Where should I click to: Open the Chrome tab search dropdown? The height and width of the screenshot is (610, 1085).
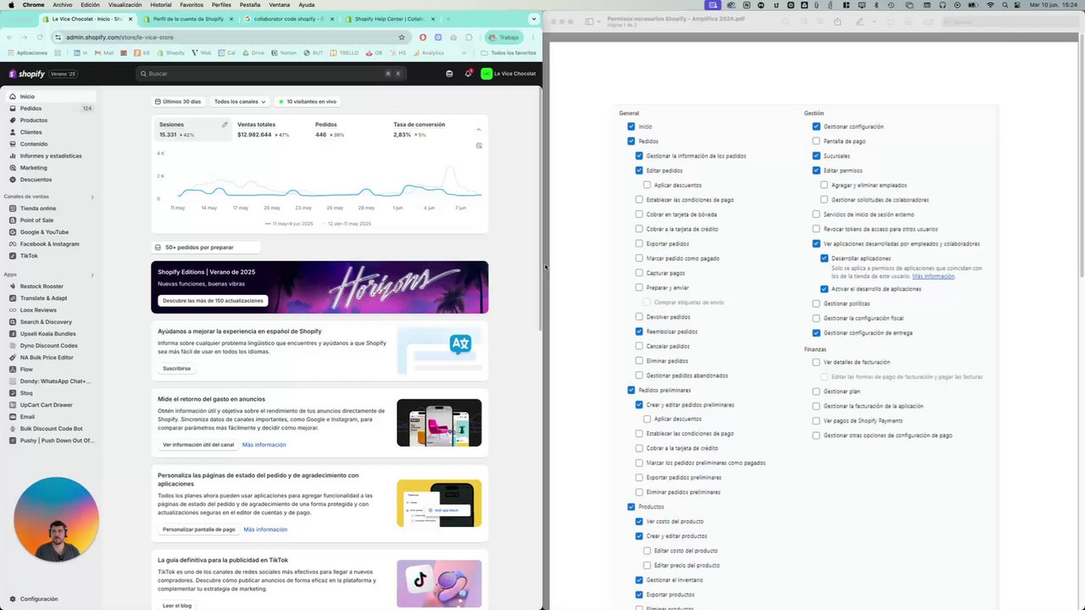tap(533, 19)
